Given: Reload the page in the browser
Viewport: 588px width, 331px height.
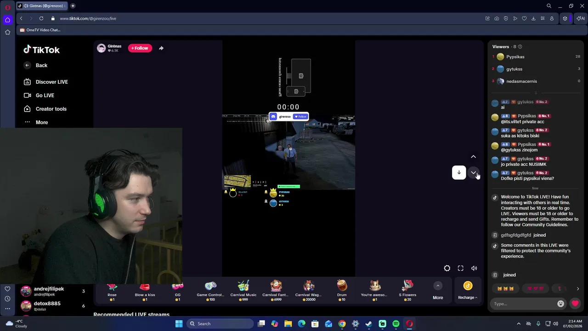Looking at the screenshot, I should pos(41,18).
